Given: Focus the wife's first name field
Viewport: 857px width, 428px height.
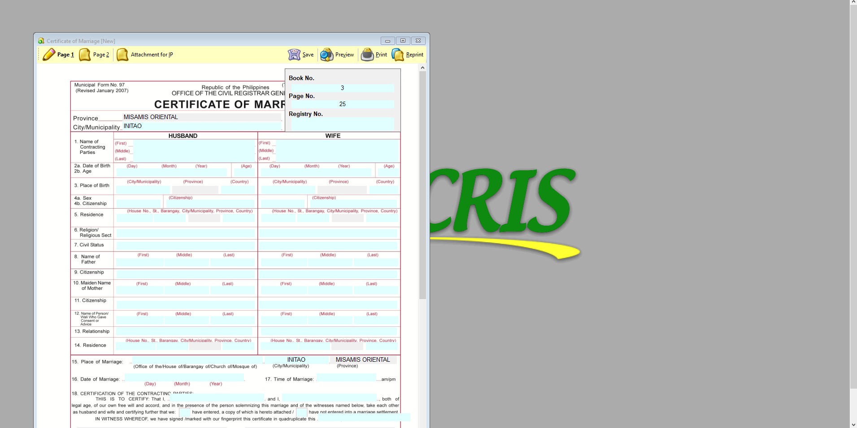Looking at the screenshot, I should [x=337, y=143].
